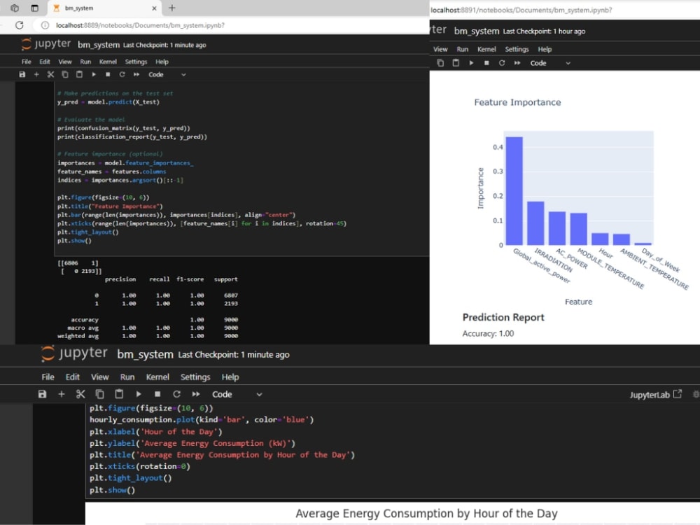
Task: Select the bm_system browser tab
Action: [x=104, y=8]
